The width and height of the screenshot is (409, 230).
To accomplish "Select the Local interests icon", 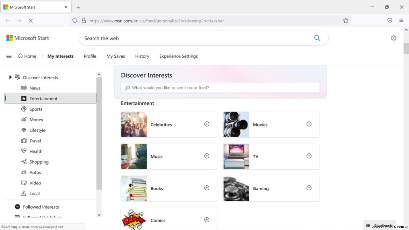I will coord(23,193).
